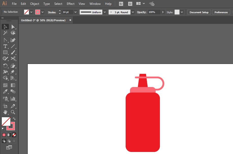Pick the Pen tool
The height and width of the screenshot is (154, 233).
[x=13, y=40]
